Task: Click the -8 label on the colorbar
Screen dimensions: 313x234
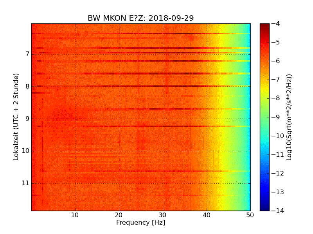Action: pyautogui.click(x=276, y=98)
